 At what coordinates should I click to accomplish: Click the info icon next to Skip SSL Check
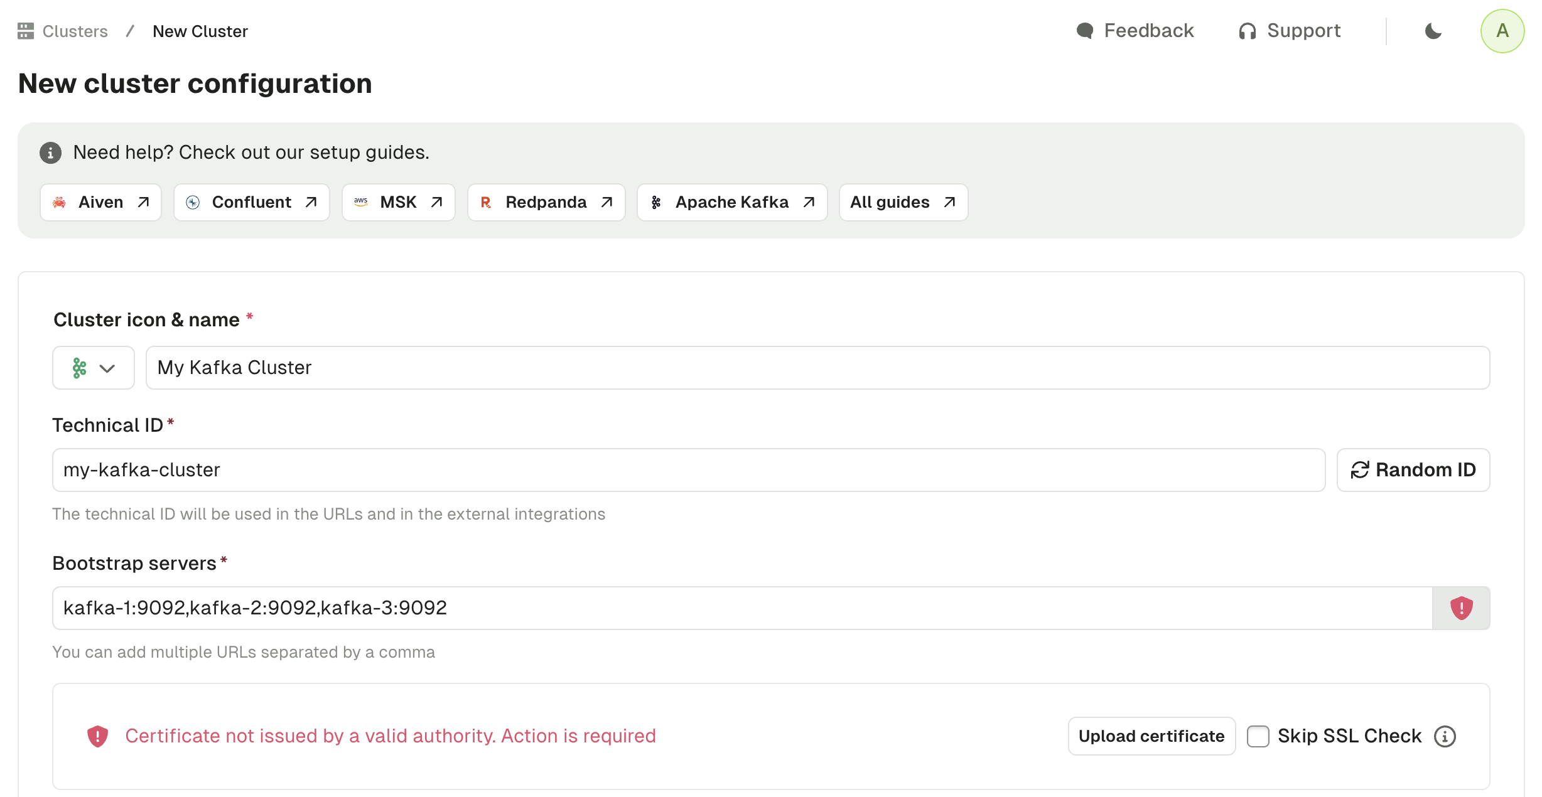point(1445,736)
